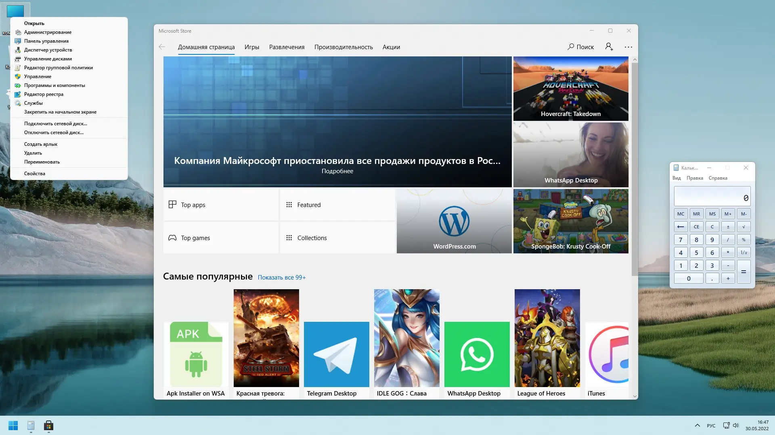Click the Store vertical scrollbar thumb

pyautogui.click(x=635, y=169)
